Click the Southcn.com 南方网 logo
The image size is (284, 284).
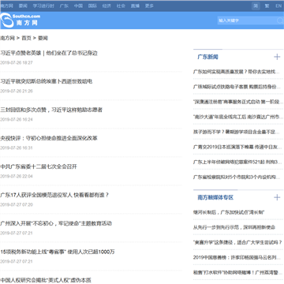pos(20,21)
